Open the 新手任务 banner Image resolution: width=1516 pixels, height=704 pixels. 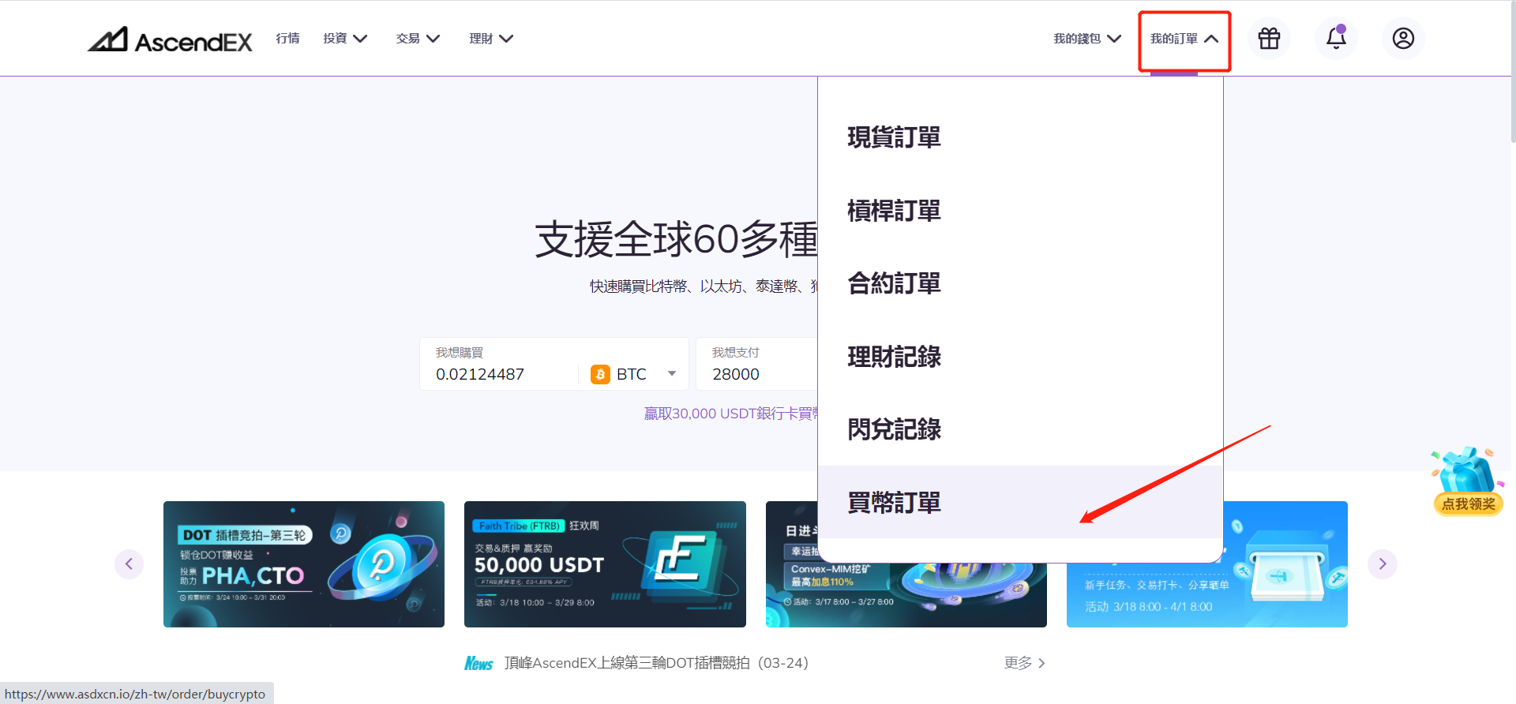click(1207, 594)
